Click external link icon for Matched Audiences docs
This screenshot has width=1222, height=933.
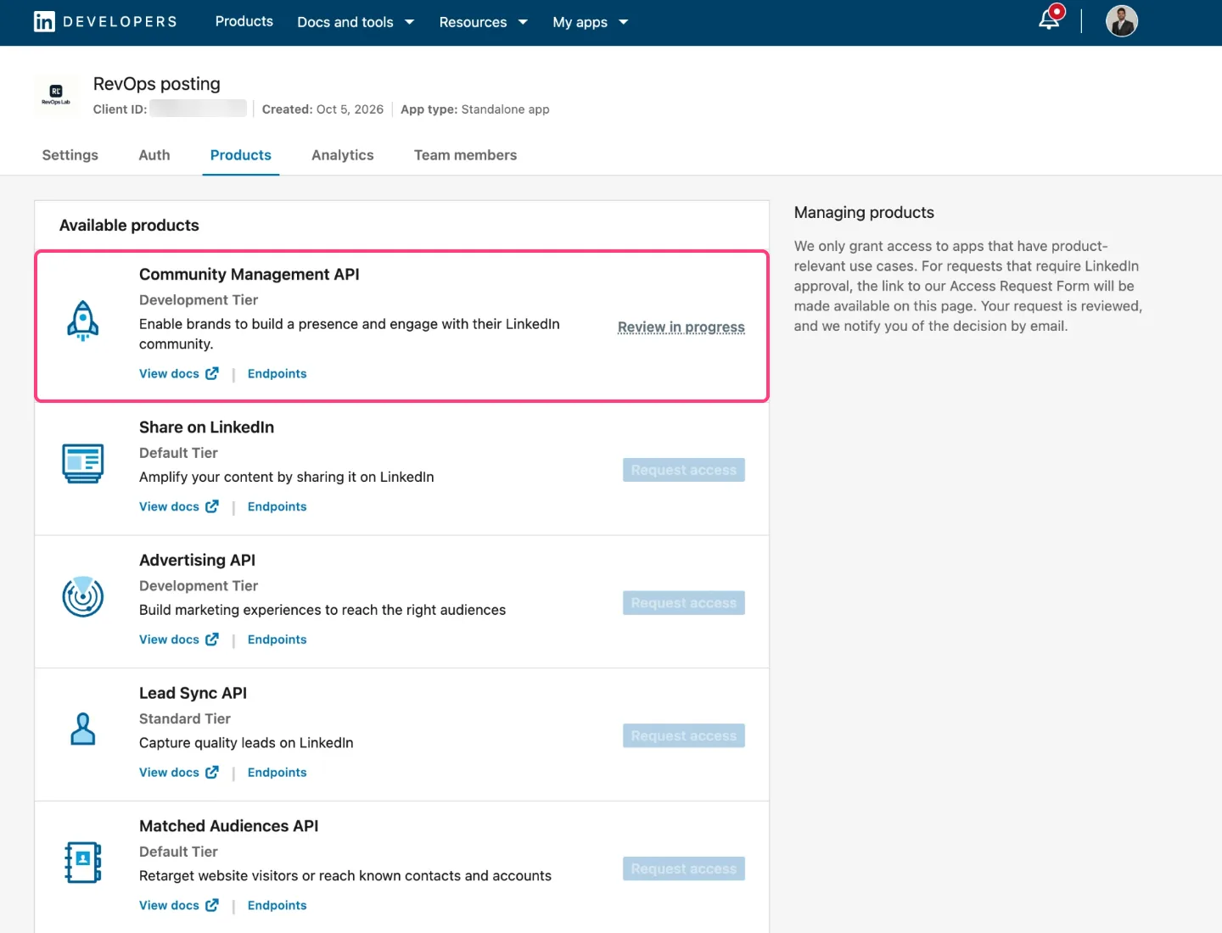point(212,906)
